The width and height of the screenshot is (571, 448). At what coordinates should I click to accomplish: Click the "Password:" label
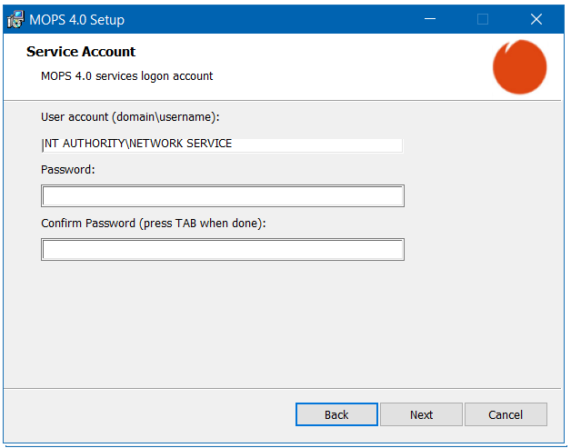[68, 170]
